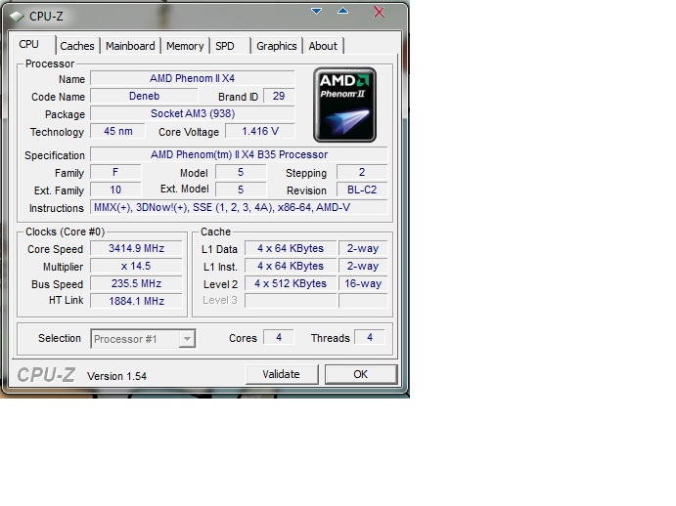Click the Core Voltage value '1.416 V'
676x506 pixels.
260,131
